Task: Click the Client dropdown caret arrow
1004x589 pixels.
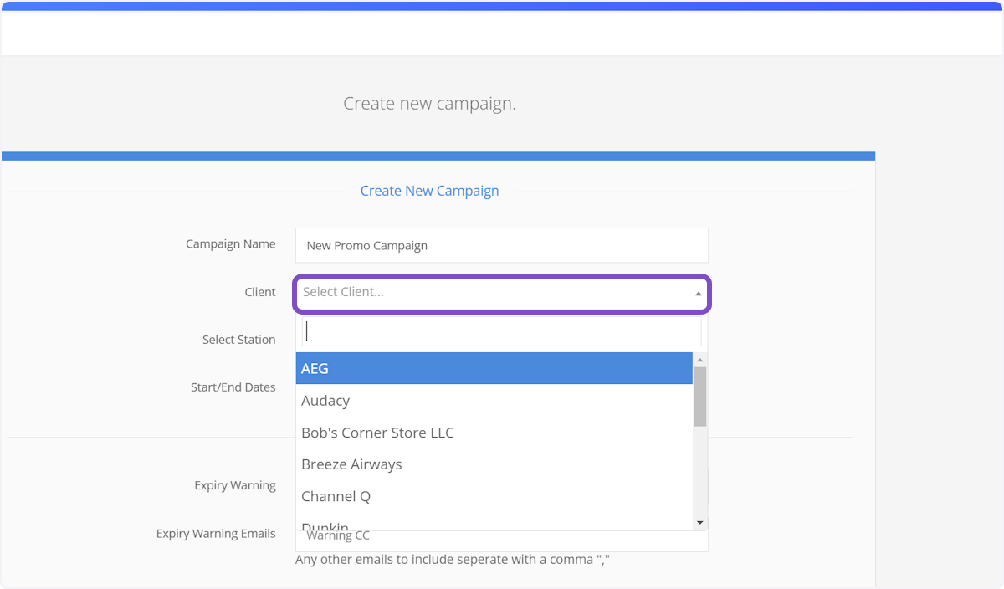Action: click(x=698, y=294)
